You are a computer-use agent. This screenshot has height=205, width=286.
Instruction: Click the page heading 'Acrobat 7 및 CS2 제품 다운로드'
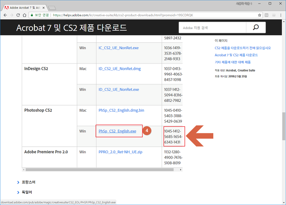[x=71, y=28]
